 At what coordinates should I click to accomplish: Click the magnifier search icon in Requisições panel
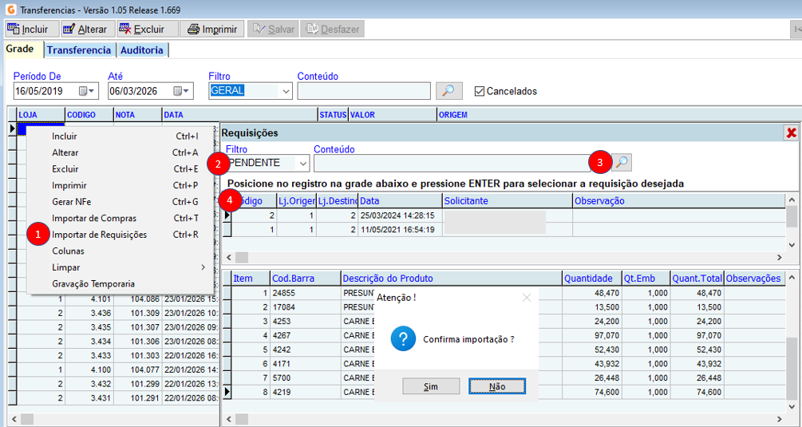[622, 163]
